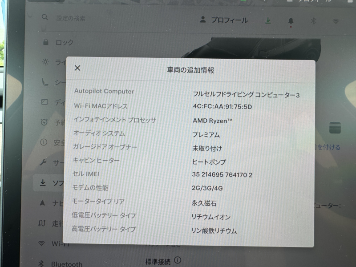Select the display screen icon in sidebar
The height and width of the screenshot is (267, 356).
click(x=44, y=102)
